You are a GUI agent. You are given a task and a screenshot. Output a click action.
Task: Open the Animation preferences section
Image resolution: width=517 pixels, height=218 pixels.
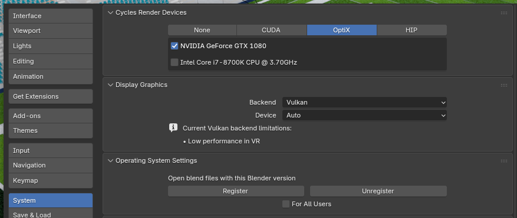[51, 76]
